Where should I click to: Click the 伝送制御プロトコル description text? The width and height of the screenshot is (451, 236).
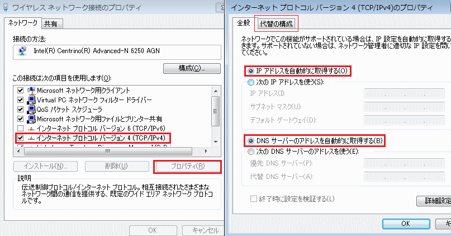tap(117, 194)
